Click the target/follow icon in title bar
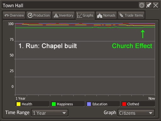 point(142,5)
